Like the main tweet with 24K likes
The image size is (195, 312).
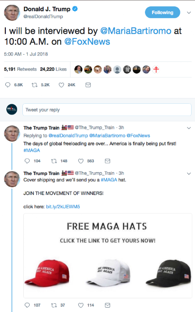tap(61, 85)
